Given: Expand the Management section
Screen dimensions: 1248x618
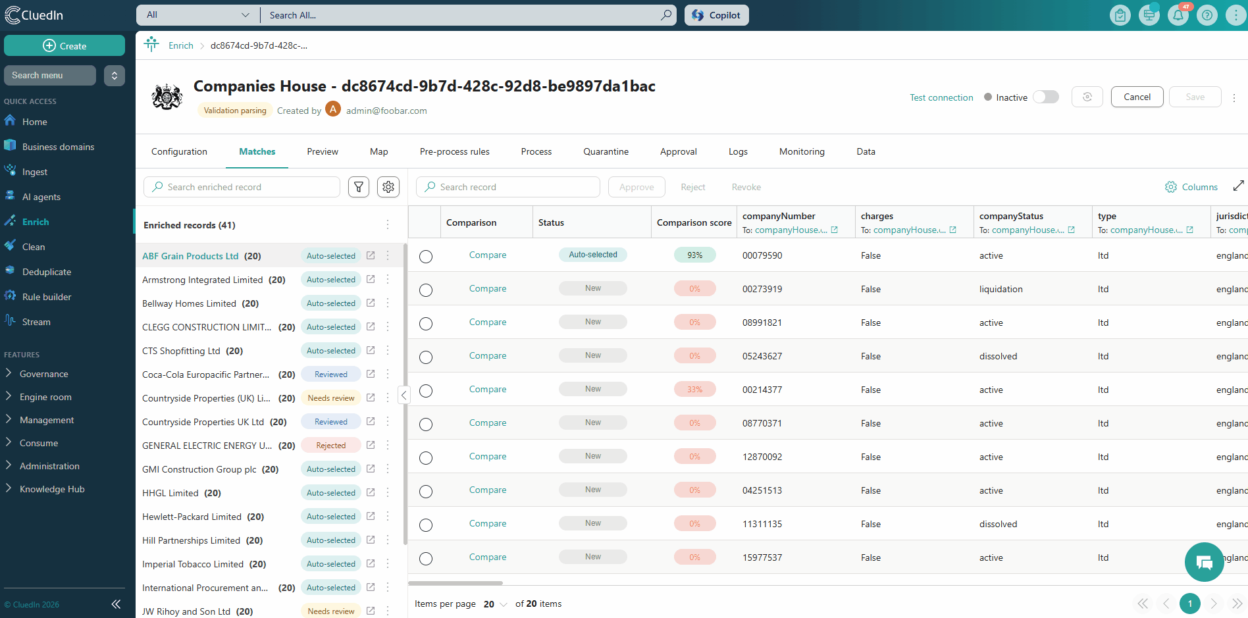Looking at the screenshot, I should coord(47,420).
